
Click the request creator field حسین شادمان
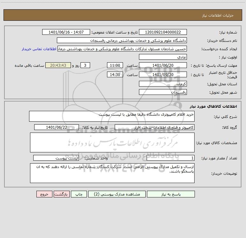pos(122,49)
